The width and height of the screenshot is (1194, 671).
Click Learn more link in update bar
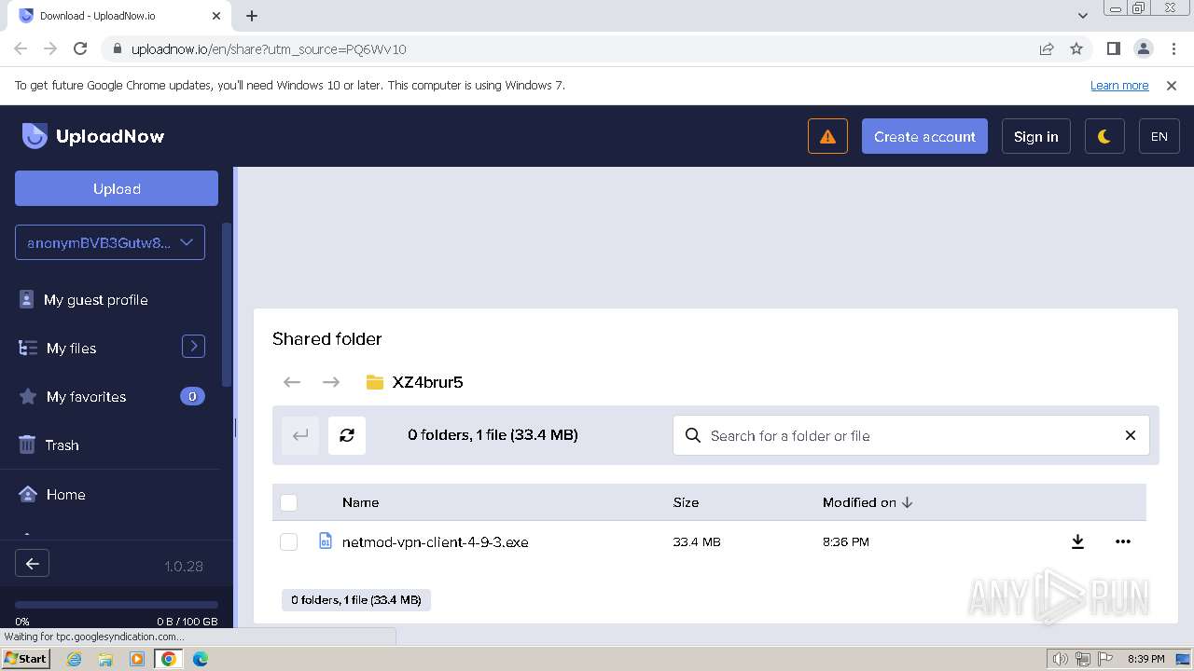(1119, 85)
